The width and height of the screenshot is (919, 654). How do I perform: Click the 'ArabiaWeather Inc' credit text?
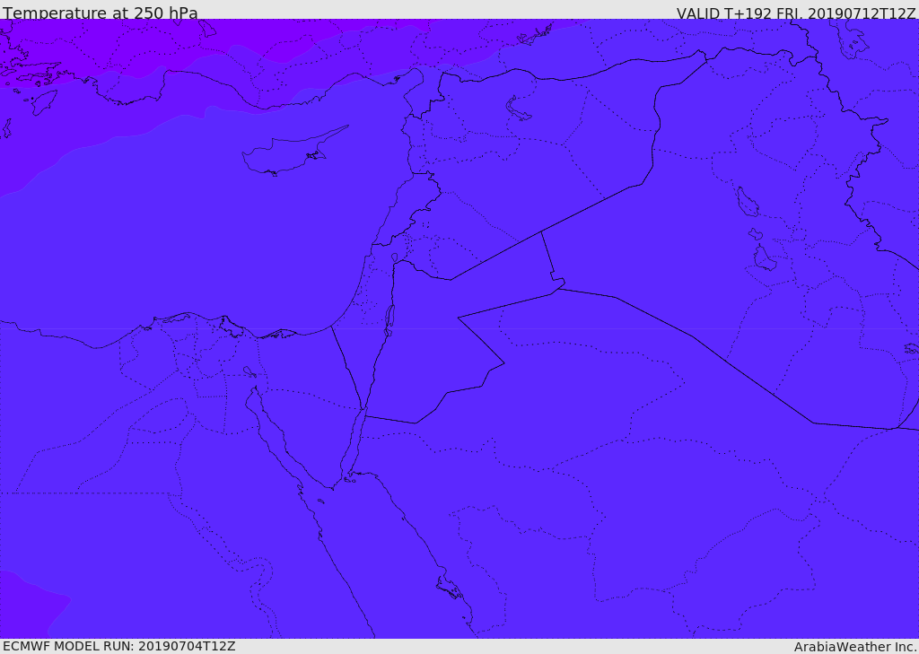coord(855,647)
